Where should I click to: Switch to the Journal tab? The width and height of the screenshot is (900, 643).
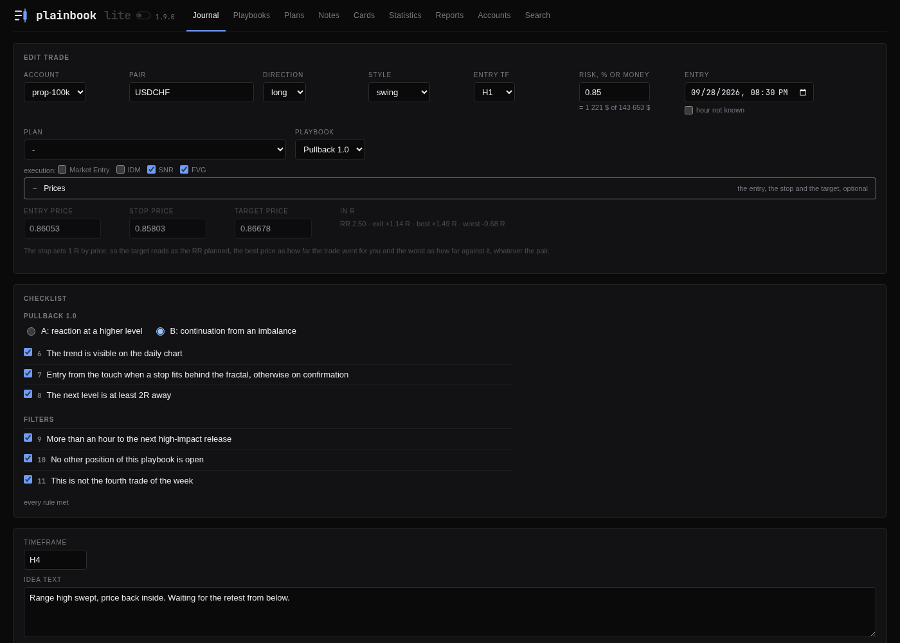pos(206,15)
